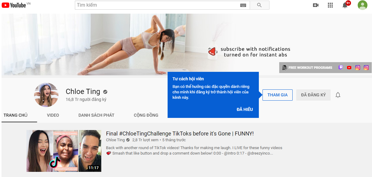Click the Tư cách hội viên tooltip heading
The height and width of the screenshot is (177, 372).
(x=188, y=79)
